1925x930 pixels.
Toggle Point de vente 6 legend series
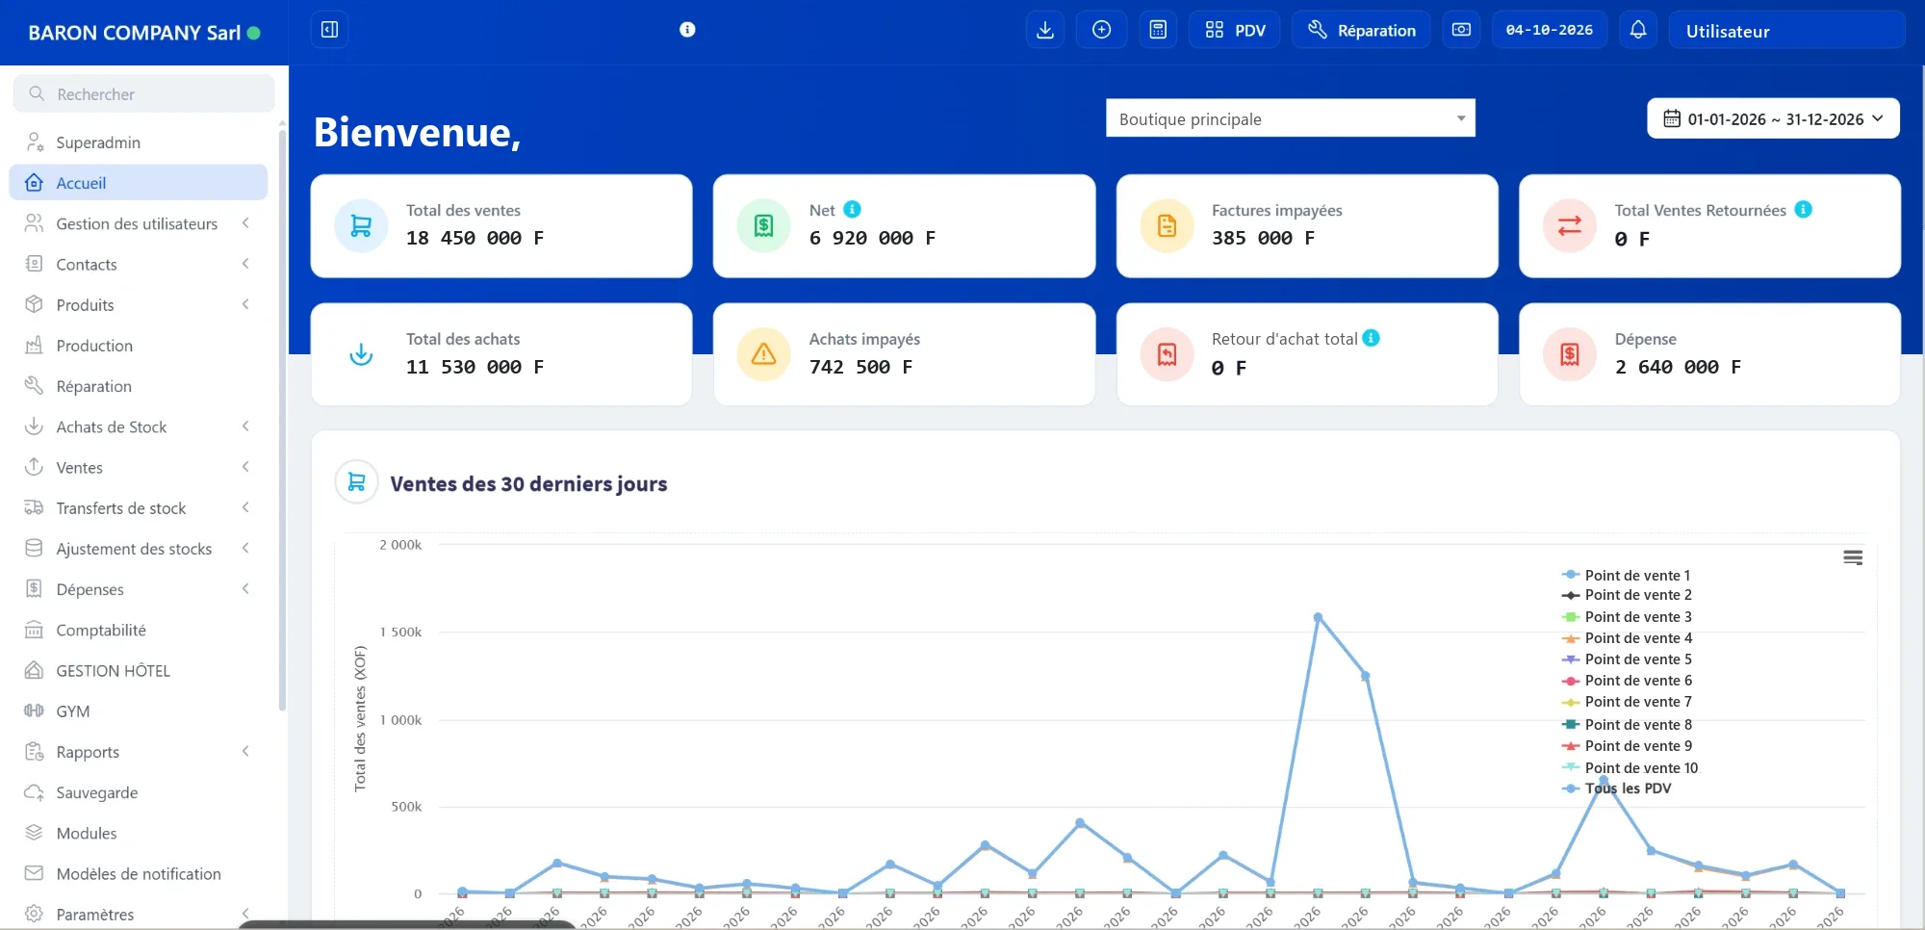tap(1627, 681)
